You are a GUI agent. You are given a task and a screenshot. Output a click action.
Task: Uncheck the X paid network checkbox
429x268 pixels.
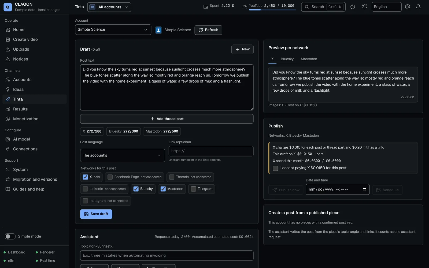coord(85,177)
